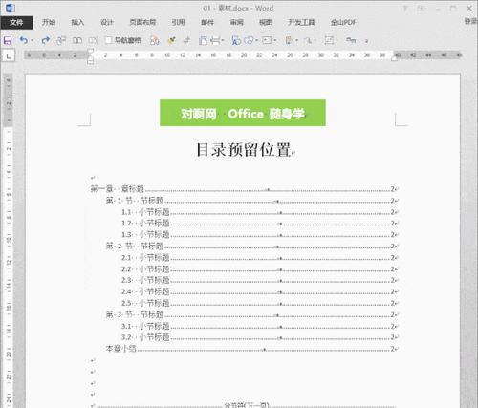Image resolution: width=478 pixels, height=408 pixels.
Task: Click the Format Painter brush icon
Action: click(x=172, y=40)
